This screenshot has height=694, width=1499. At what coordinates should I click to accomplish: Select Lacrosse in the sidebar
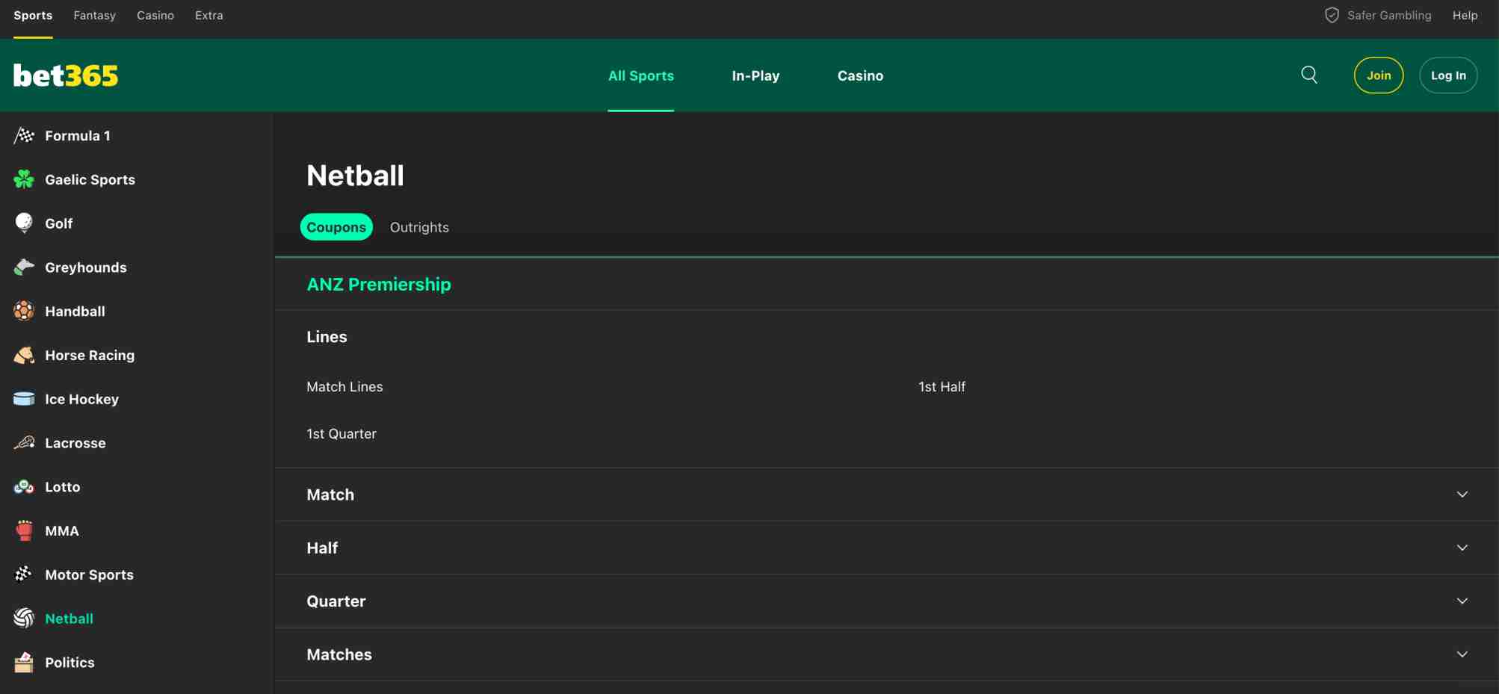click(75, 443)
